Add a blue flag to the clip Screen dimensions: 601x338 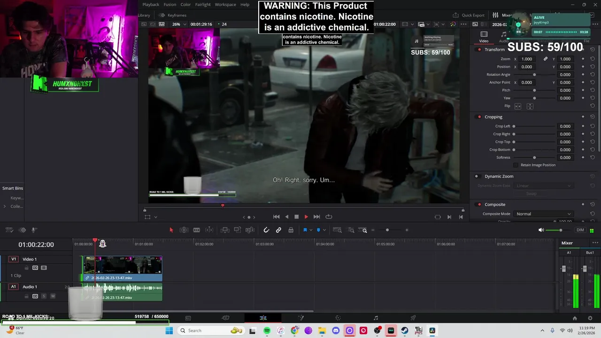pyautogui.click(x=305, y=230)
